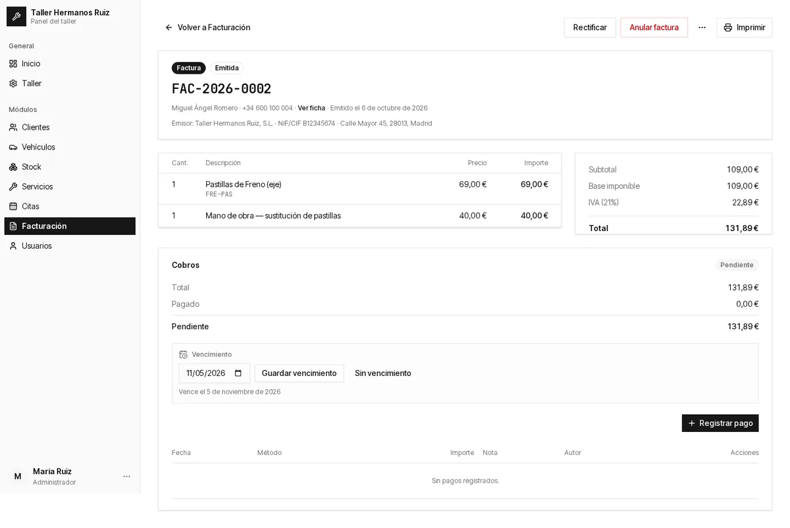Click the invoice number FAC-2026-0002
The image size is (790, 528).
[221, 89]
